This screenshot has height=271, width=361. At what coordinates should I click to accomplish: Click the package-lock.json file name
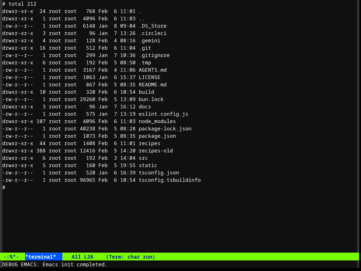pos(165,129)
